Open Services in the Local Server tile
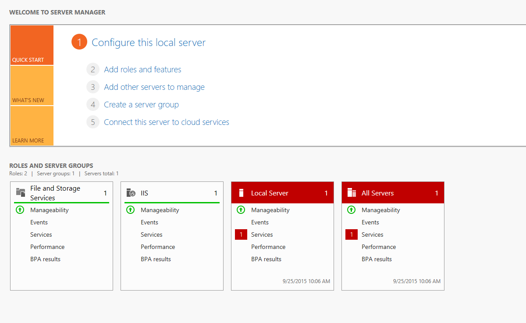This screenshot has height=323, width=526. coord(262,234)
